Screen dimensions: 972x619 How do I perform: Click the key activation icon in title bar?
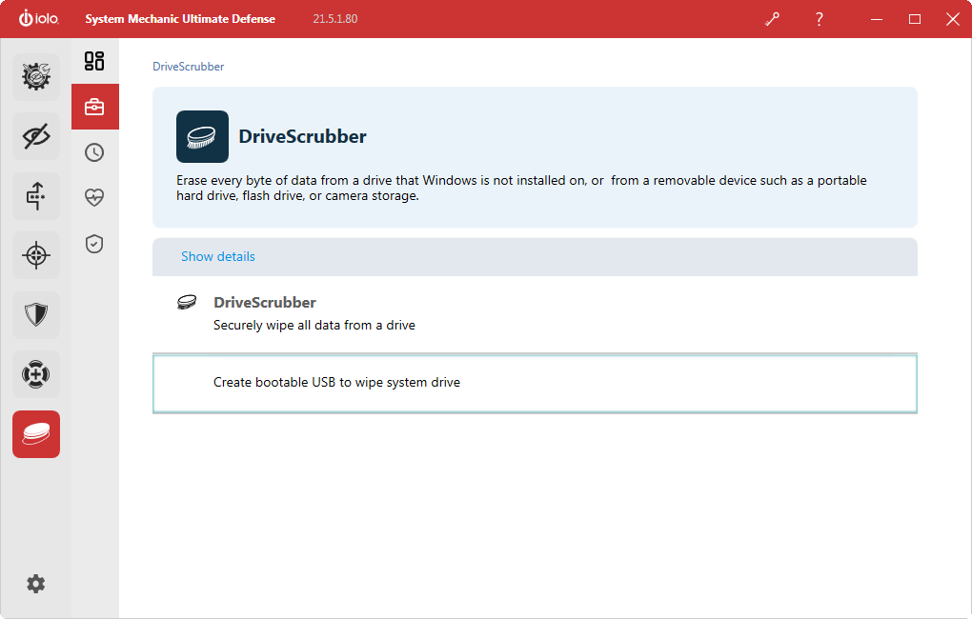[773, 19]
